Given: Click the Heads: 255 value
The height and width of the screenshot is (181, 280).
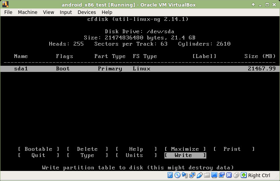Looking at the screenshot, I should [x=66, y=44].
